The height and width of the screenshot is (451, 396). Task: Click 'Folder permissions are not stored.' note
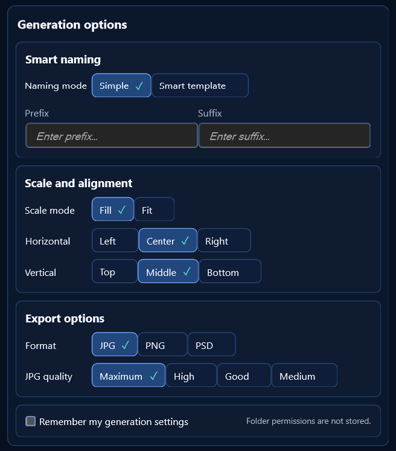[x=308, y=421]
